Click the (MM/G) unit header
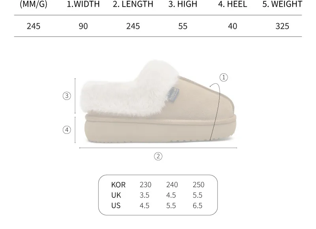 tap(34, 4)
